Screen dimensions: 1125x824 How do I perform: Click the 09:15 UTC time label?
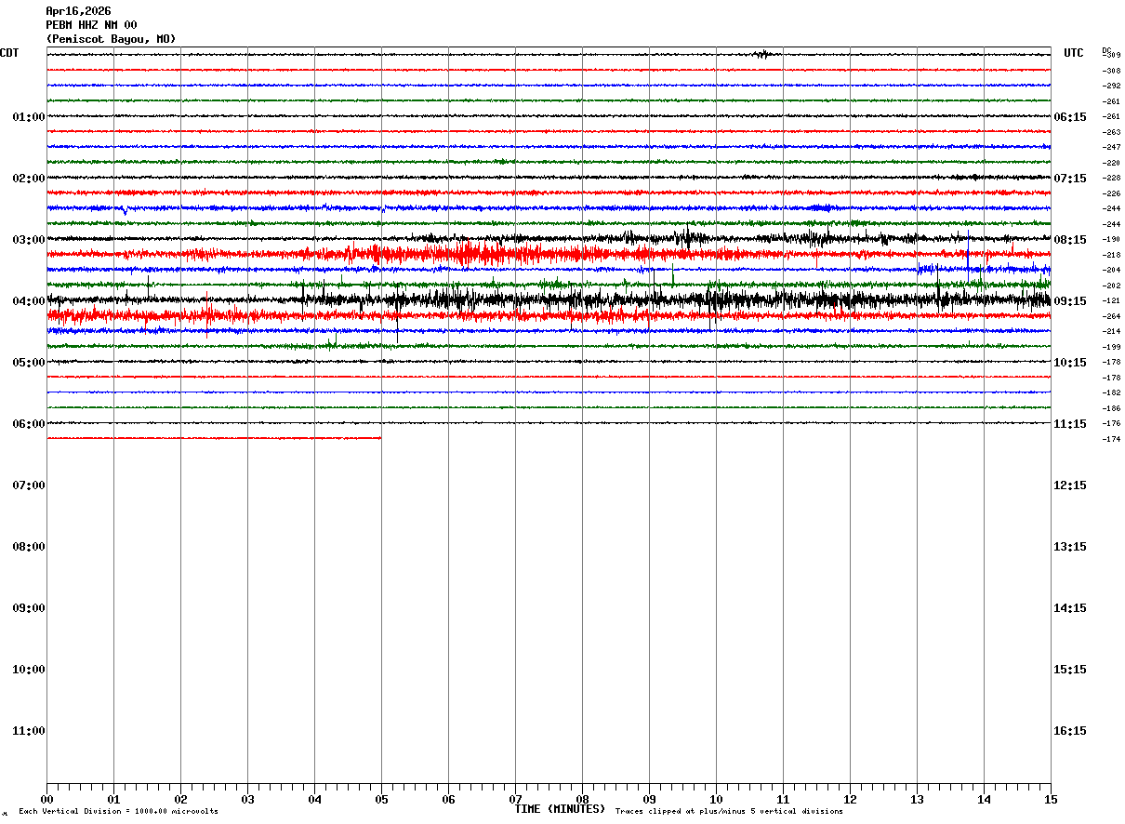[1070, 301]
